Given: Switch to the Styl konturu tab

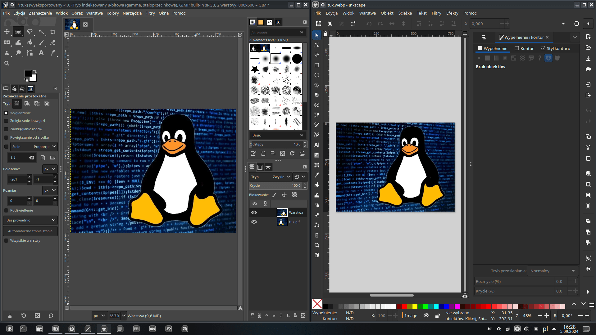Looking at the screenshot, I should click(x=555, y=48).
